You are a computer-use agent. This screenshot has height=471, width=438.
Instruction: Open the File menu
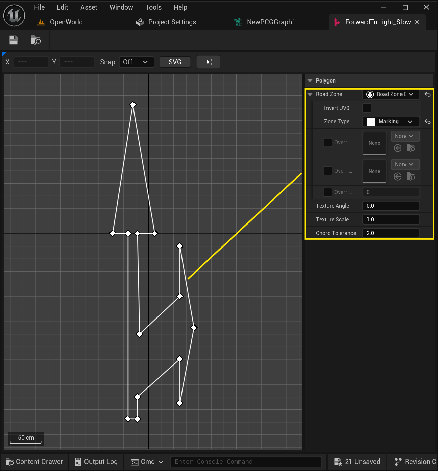click(40, 7)
